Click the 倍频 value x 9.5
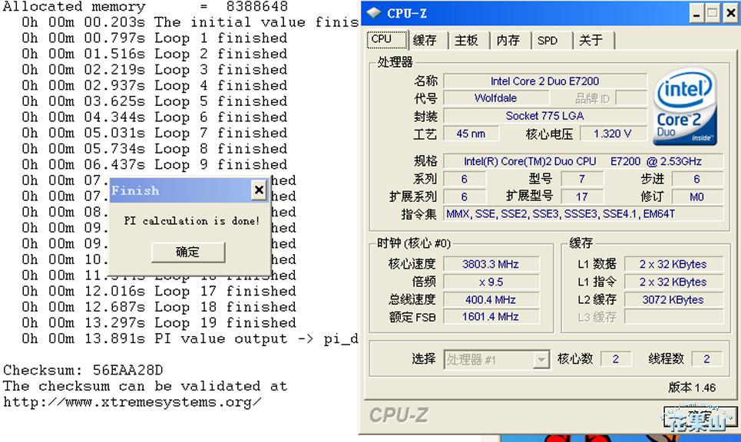 491,282
